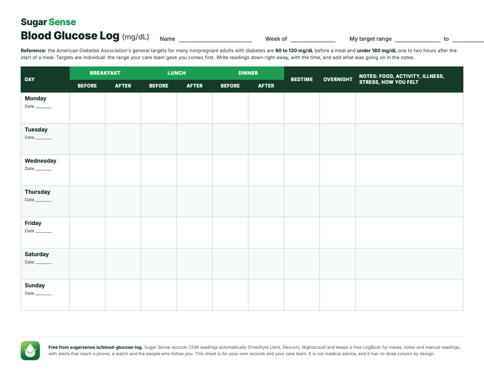484x374 pixels.
Task: Click AFTER under Lunch header
Action: [x=194, y=86]
